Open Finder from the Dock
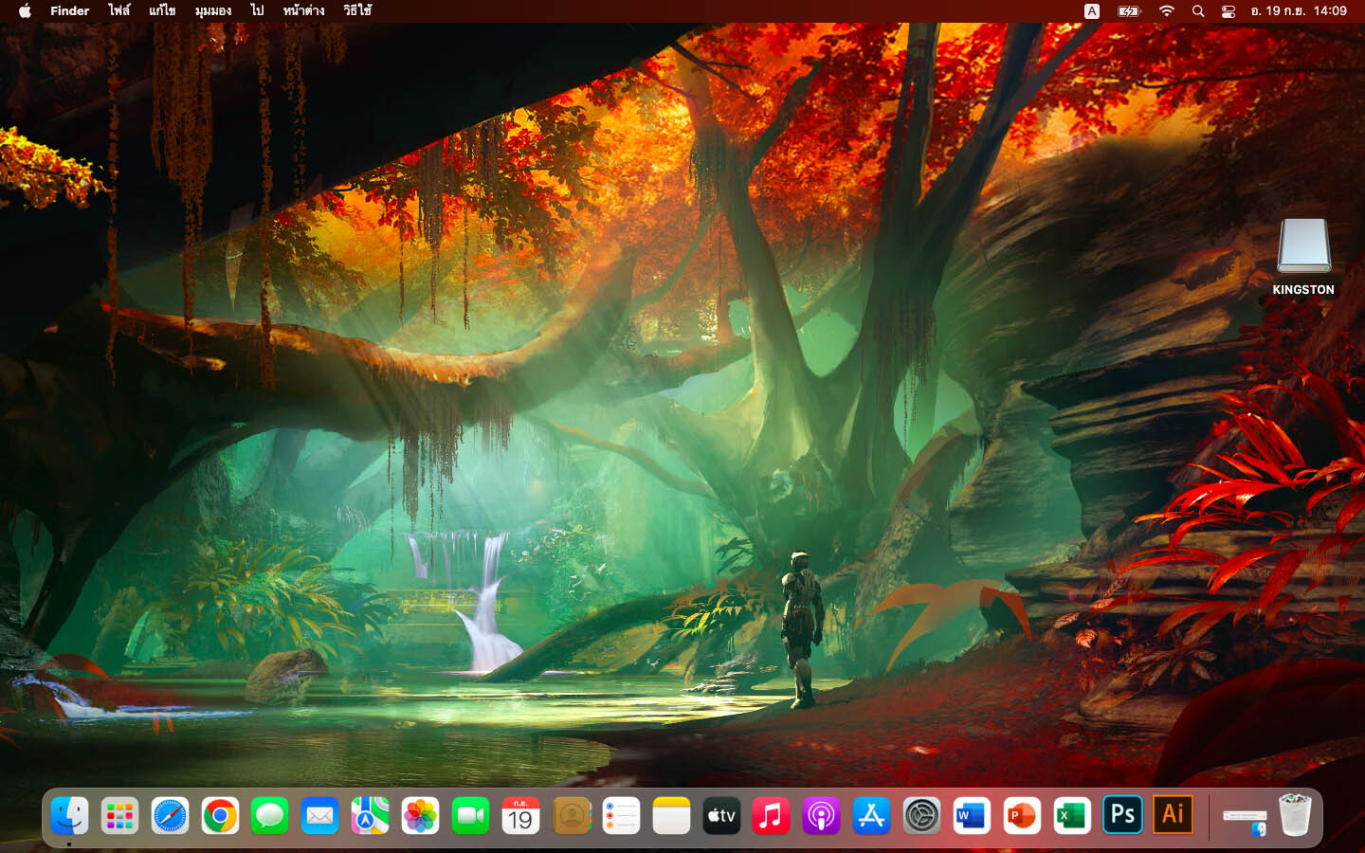 pos(69,816)
